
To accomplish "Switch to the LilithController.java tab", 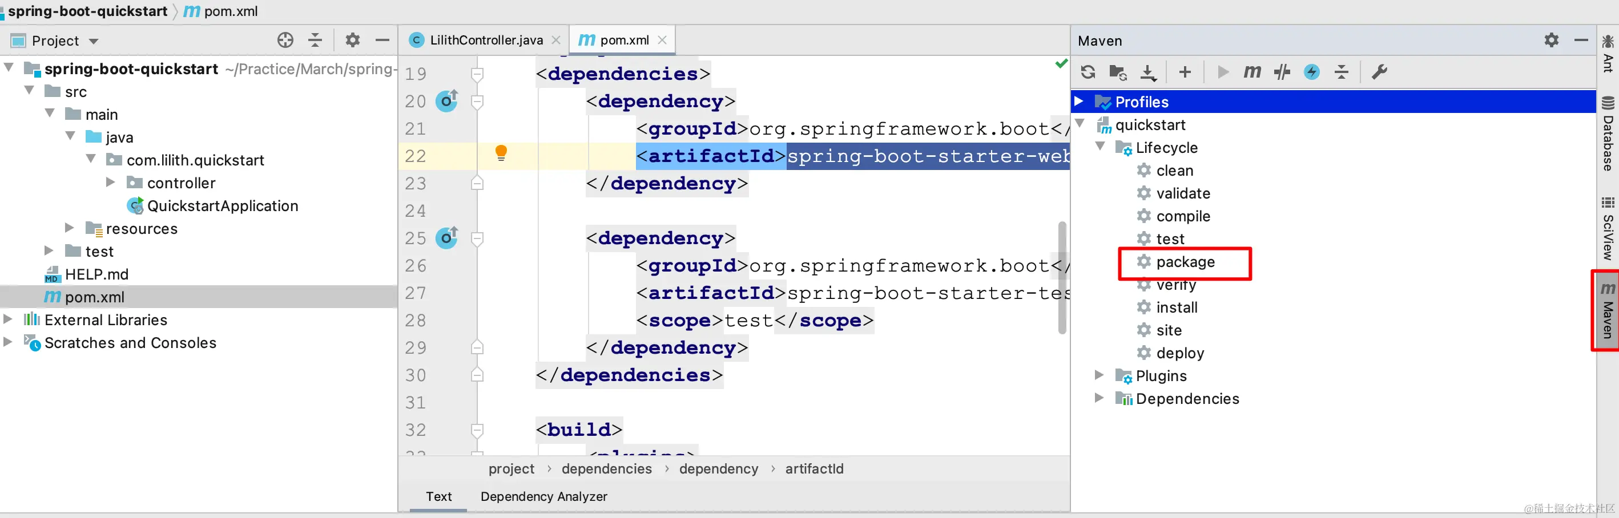I will pyautogui.click(x=485, y=40).
